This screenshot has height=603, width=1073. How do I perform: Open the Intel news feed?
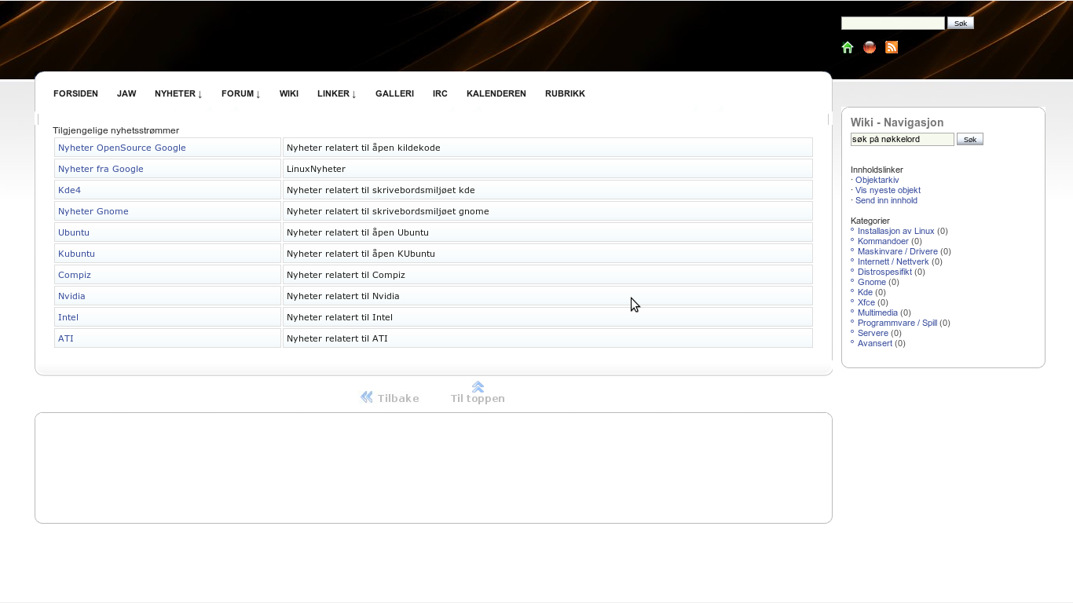pos(68,317)
